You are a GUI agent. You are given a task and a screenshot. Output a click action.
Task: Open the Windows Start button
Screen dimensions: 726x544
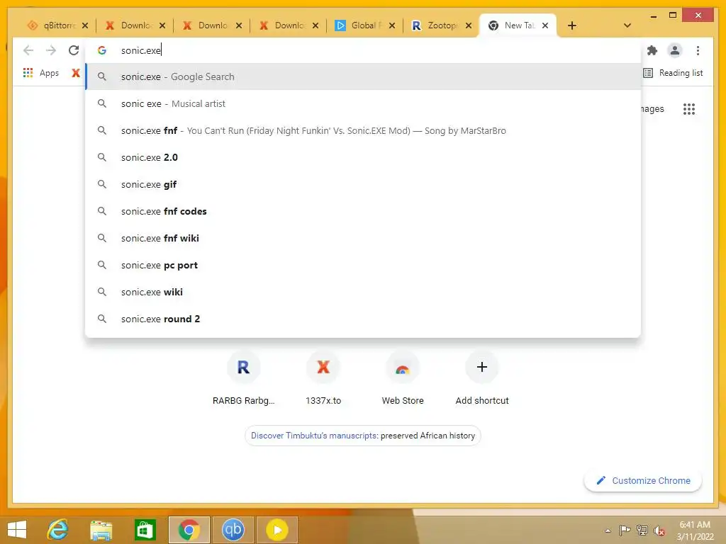pos(17,529)
